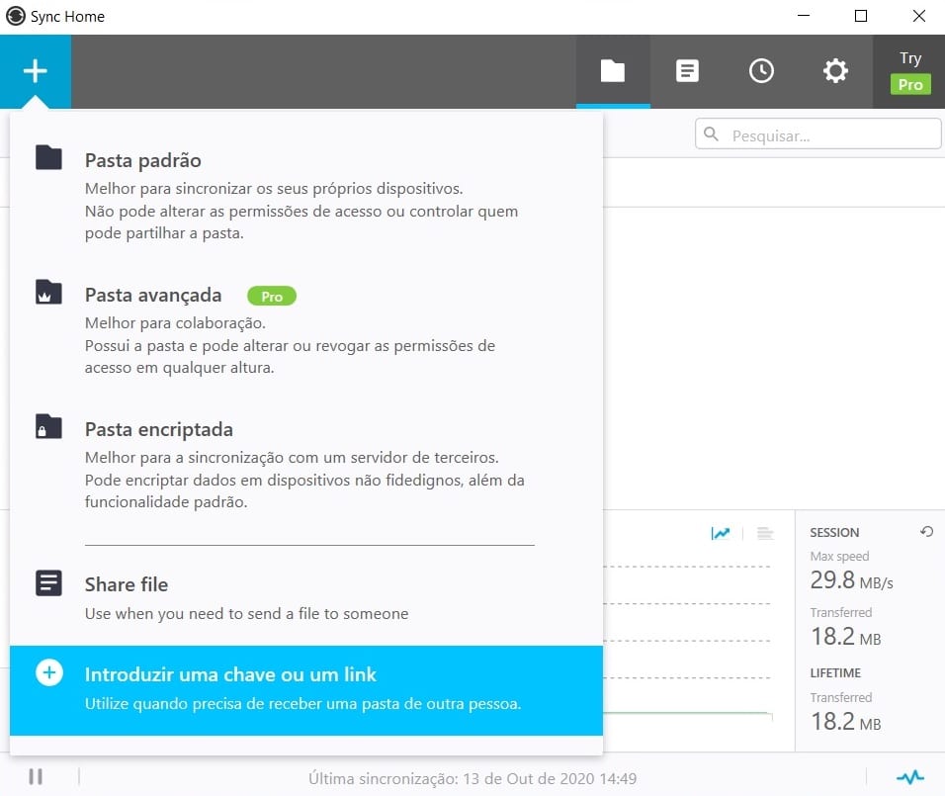Click the locked folder icon
The height and width of the screenshot is (796, 945).
click(x=48, y=427)
